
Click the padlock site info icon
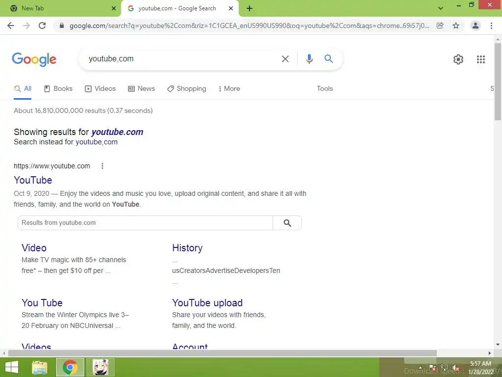tap(62, 26)
